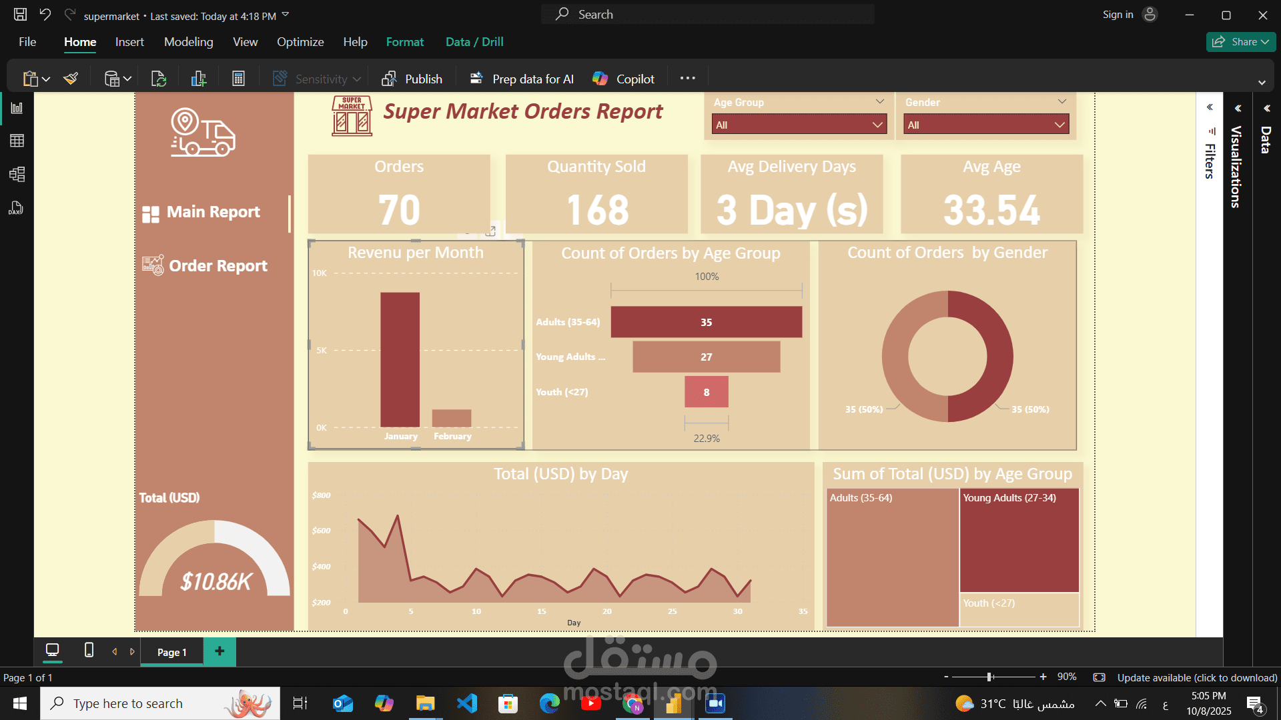Open the Paste clipboard tool
Viewport: 1281px width, 720px height.
pyautogui.click(x=30, y=79)
